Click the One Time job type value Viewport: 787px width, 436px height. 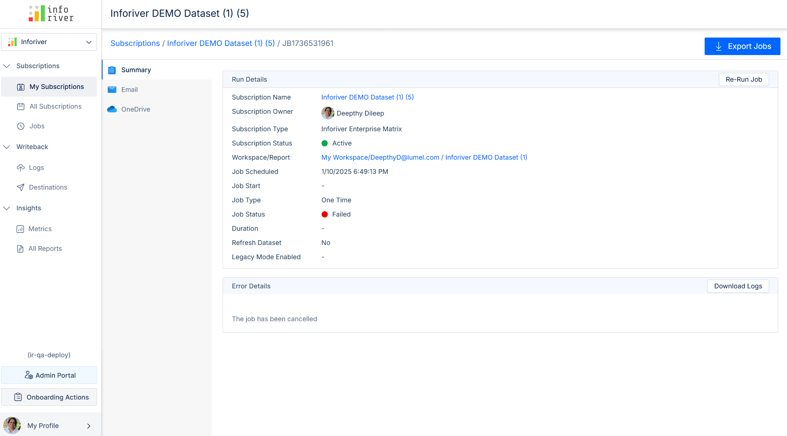pyautogui.click(x=336, y=200)
